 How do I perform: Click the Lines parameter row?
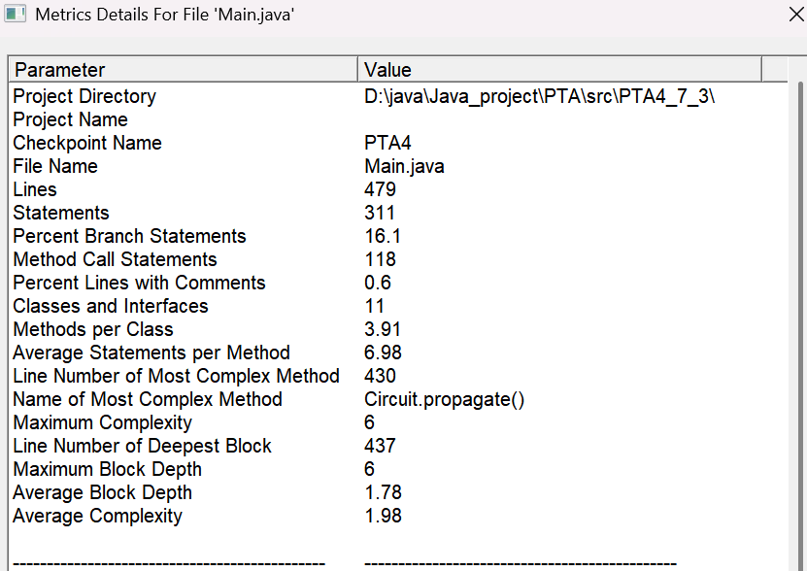pyautogui.click(x=398, y=189)
